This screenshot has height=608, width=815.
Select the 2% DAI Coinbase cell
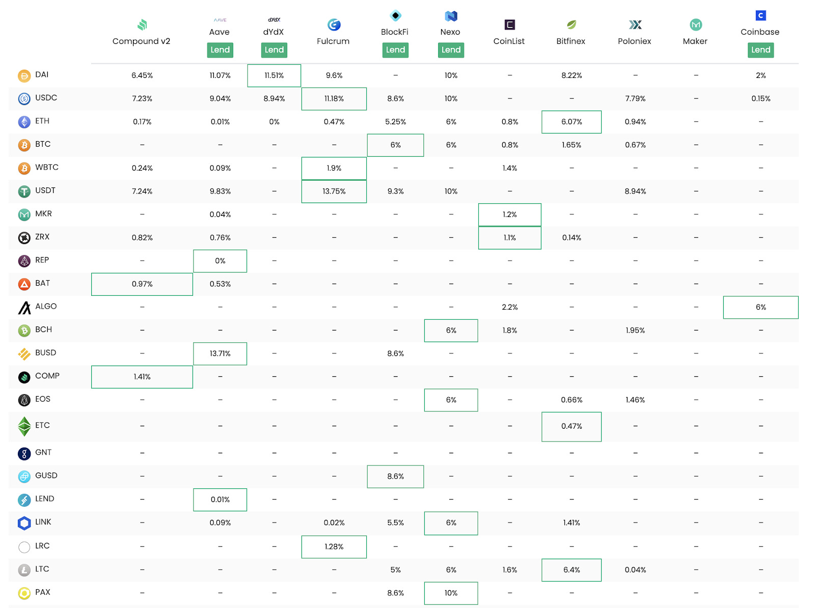click(761, 75)
